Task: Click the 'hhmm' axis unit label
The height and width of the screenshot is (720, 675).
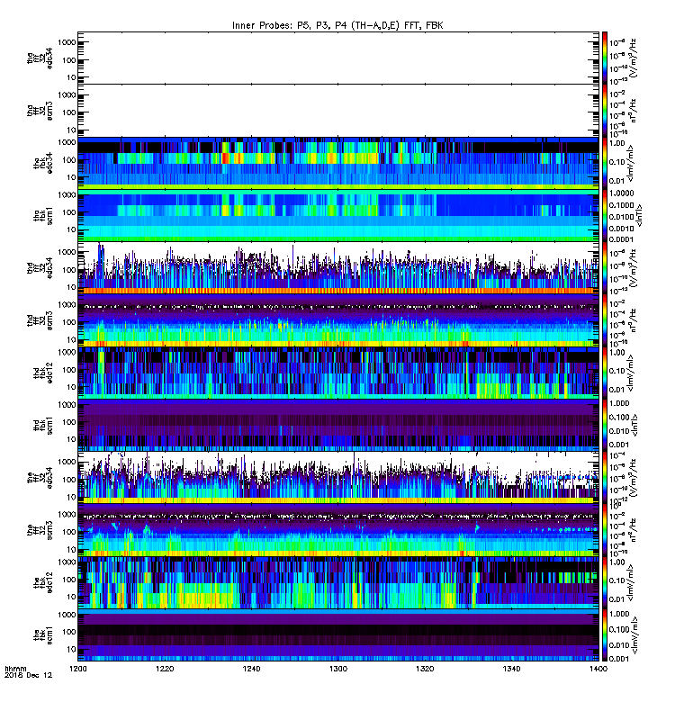Action: coord(15,669)
